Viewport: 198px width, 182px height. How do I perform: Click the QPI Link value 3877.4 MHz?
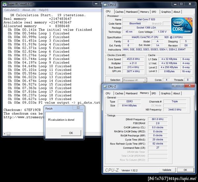click(x=133, y=71)
